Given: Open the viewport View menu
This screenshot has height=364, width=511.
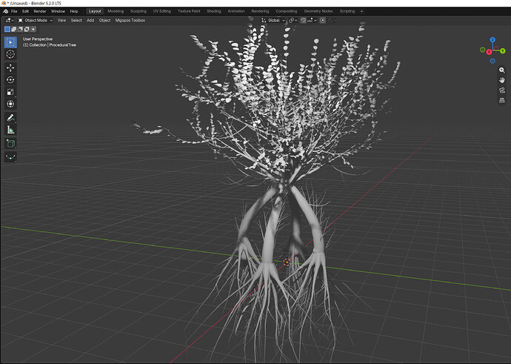Looking at the screenshot, I should point(61,20).
